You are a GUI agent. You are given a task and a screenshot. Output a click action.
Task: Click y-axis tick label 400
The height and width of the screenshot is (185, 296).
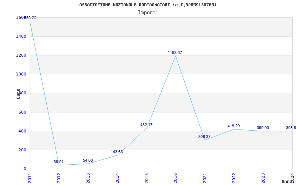(x=22, y=131)
